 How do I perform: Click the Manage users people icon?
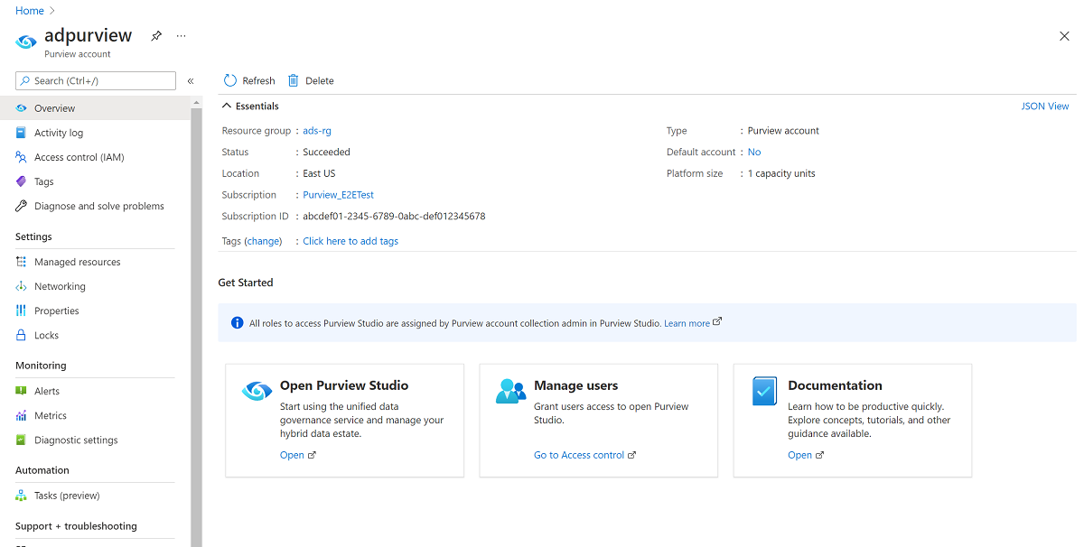coord(511,391)
